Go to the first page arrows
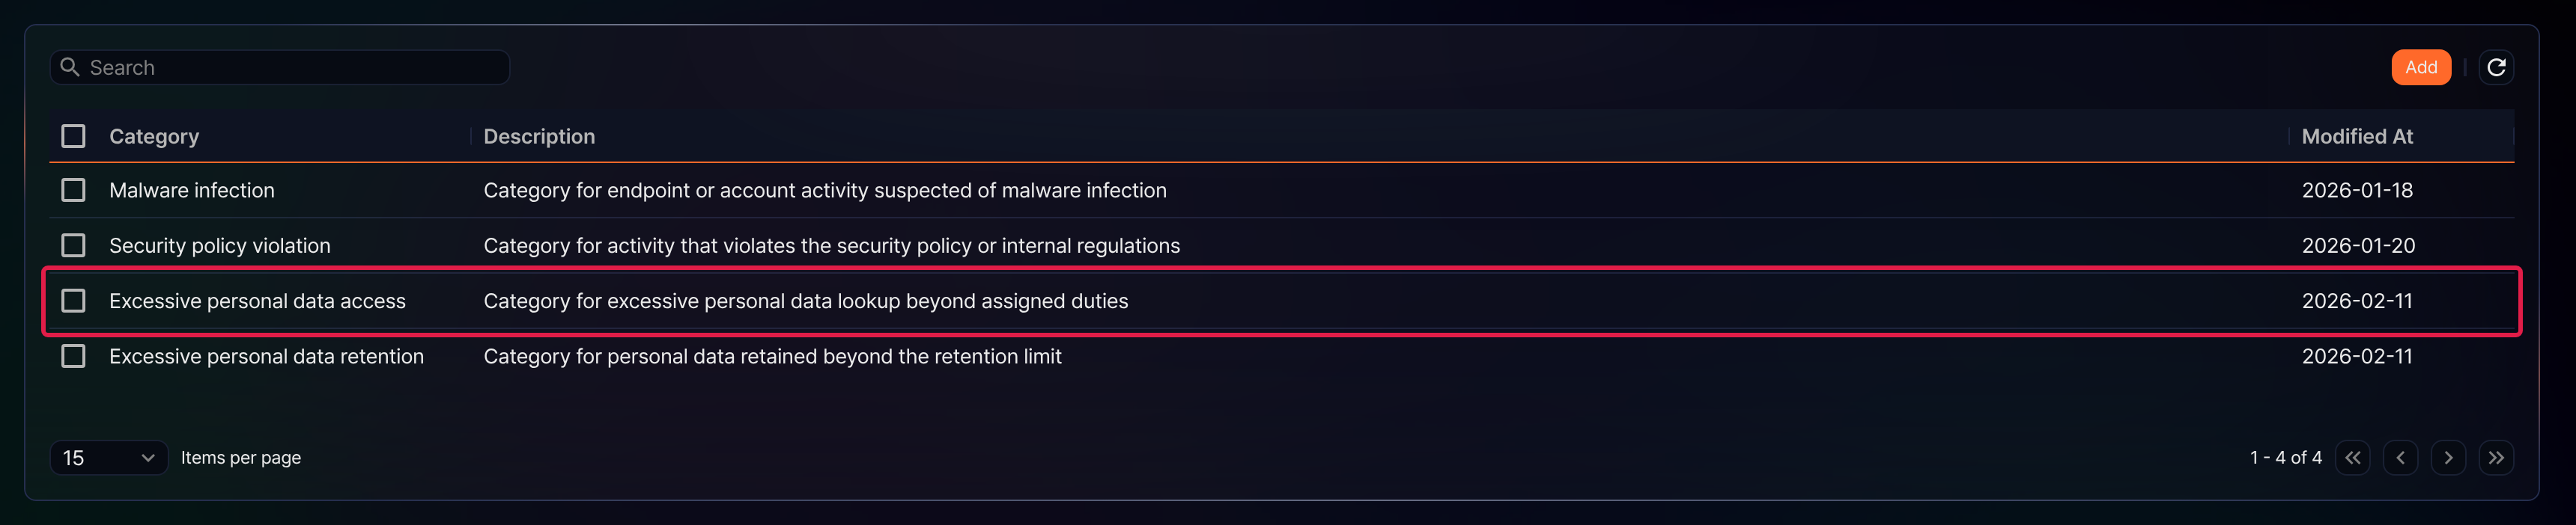This screenshot has width=2576, height=525. [2352, 457]
